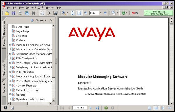The height and width of the screenshot is (112, 175).
Task: Switch to the Attachments side tab
Action: point(4,70)
